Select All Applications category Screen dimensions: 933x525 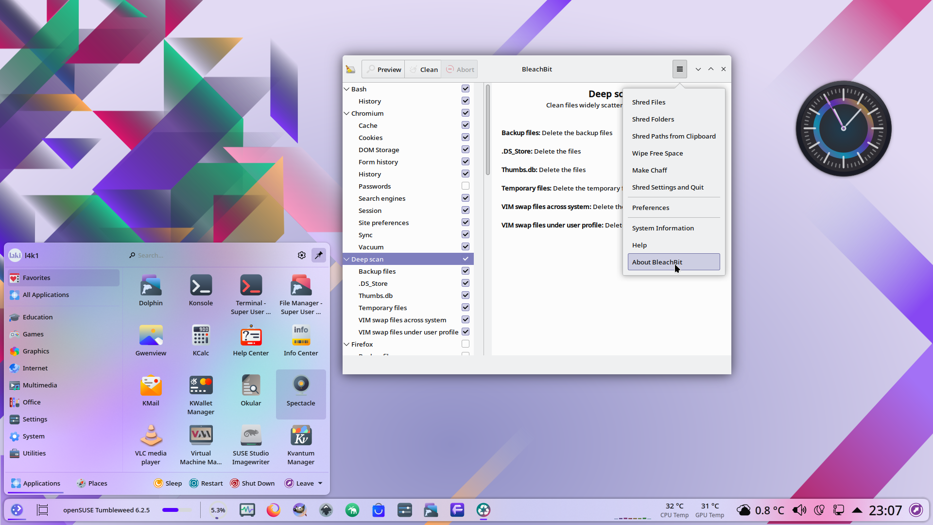[x=64, y=295]
